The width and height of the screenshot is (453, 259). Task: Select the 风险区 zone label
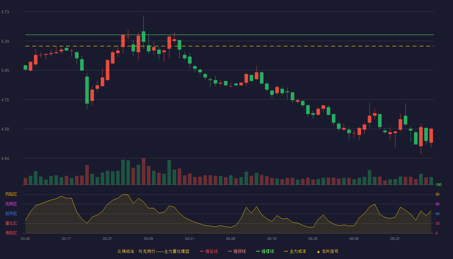pyautogui.click(x=11, y=194)
